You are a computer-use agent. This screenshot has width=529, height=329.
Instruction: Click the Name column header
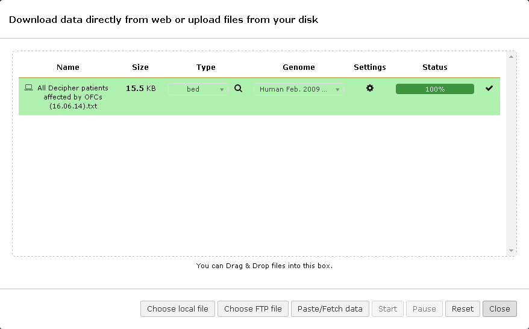(x=68, y=67)
